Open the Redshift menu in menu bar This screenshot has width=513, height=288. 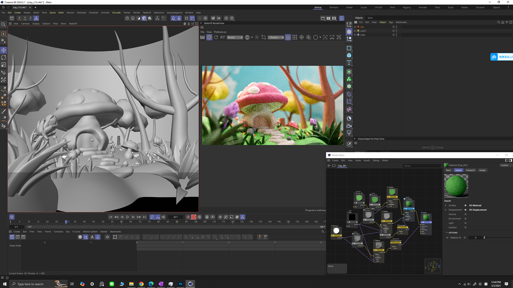point(147,13)
